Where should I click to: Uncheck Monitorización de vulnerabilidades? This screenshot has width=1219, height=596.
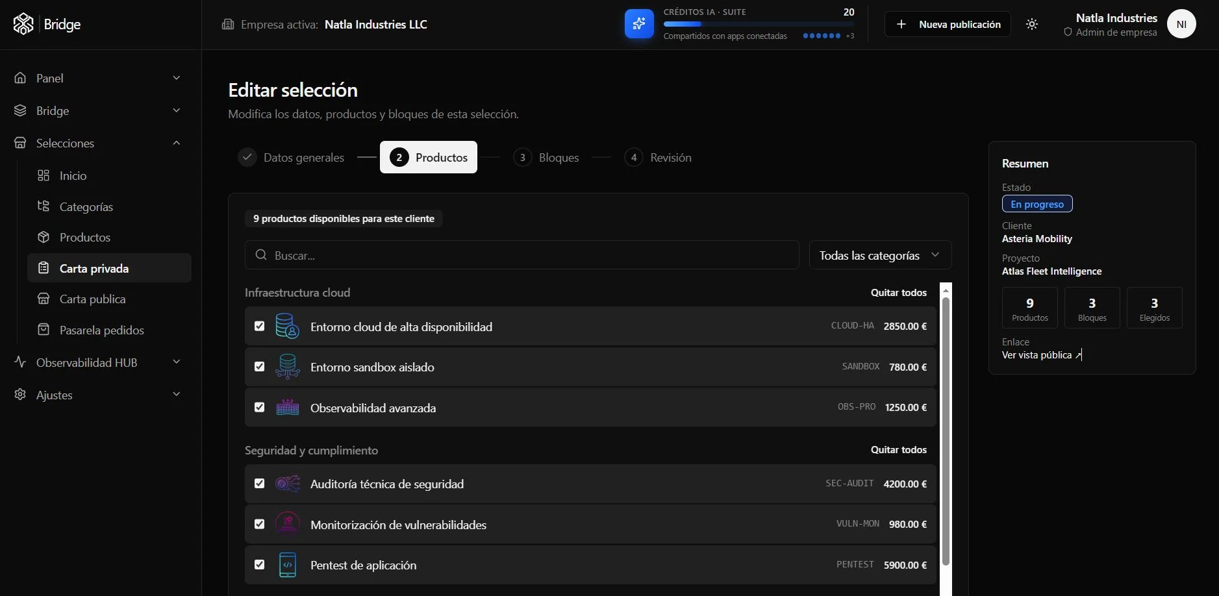[260, 524]
